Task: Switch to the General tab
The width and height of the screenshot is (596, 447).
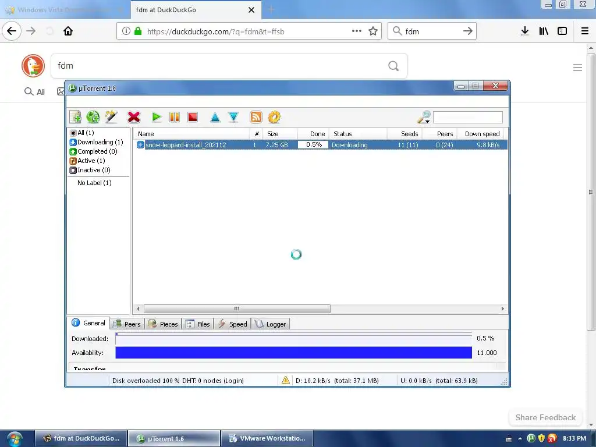Action: pos(88,323)
